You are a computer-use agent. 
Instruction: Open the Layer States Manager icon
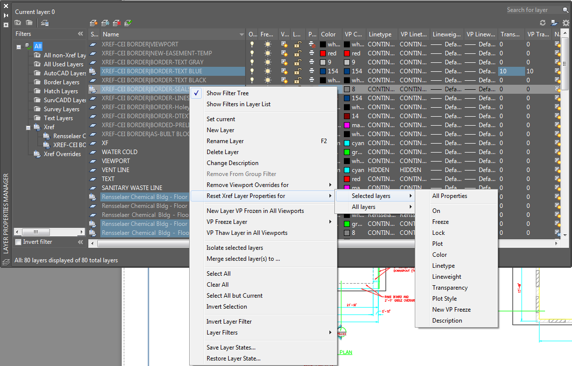click(44, 23)
